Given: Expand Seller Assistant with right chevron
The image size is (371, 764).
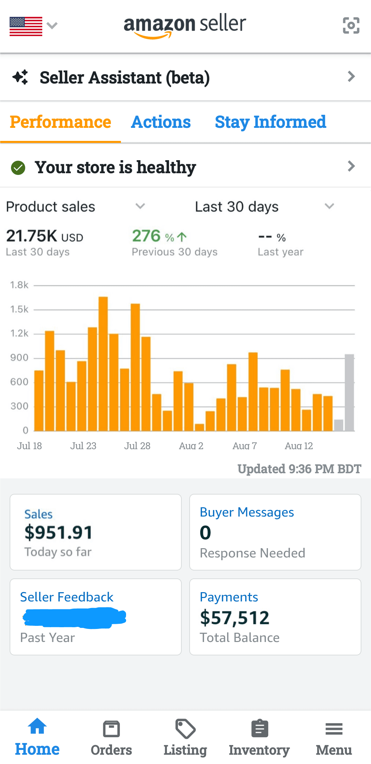Looking at the screenshot, I should [351, 77].
